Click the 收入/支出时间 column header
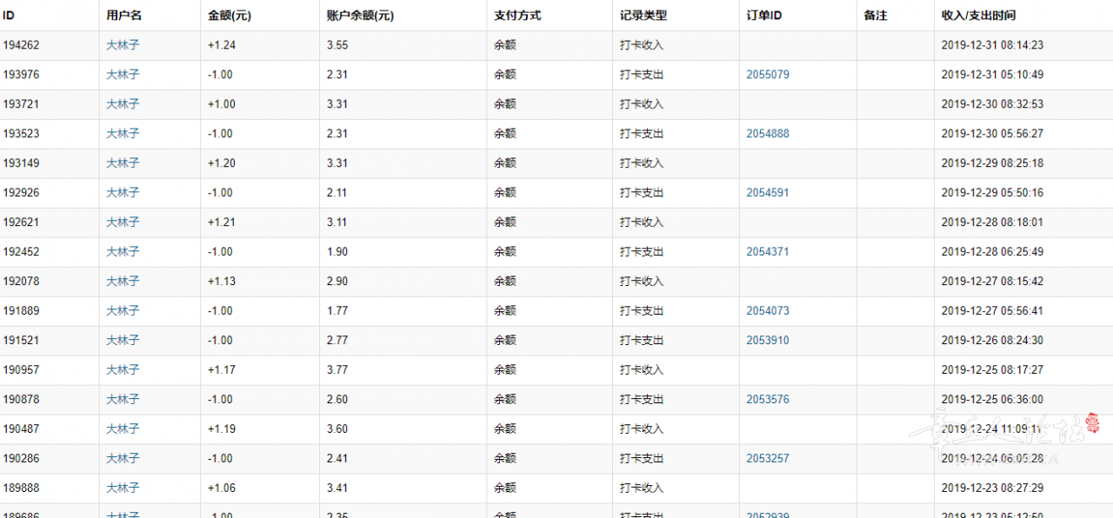The height and width of the screenshot is (518, 1113). [x=978, y=16]
